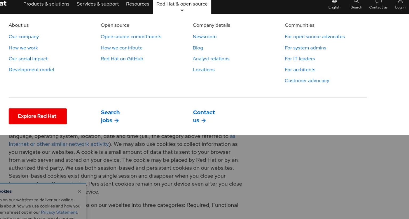The height and width of the screenshot is (219, 409).
Task: Open For open source advocates link
Action: pos(315,37)
